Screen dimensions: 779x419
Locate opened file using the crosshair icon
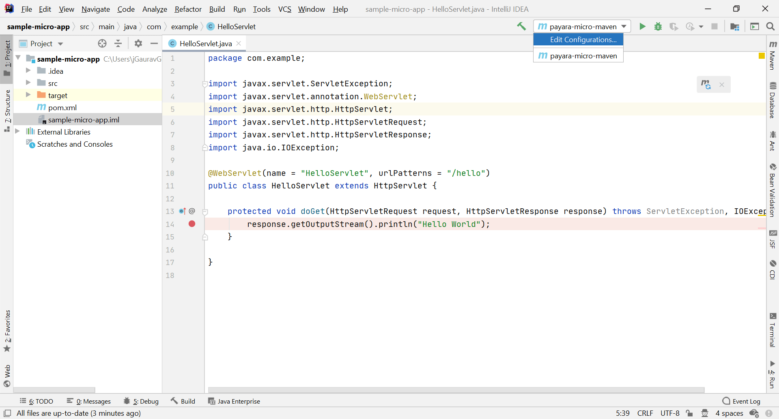[102, 43]
